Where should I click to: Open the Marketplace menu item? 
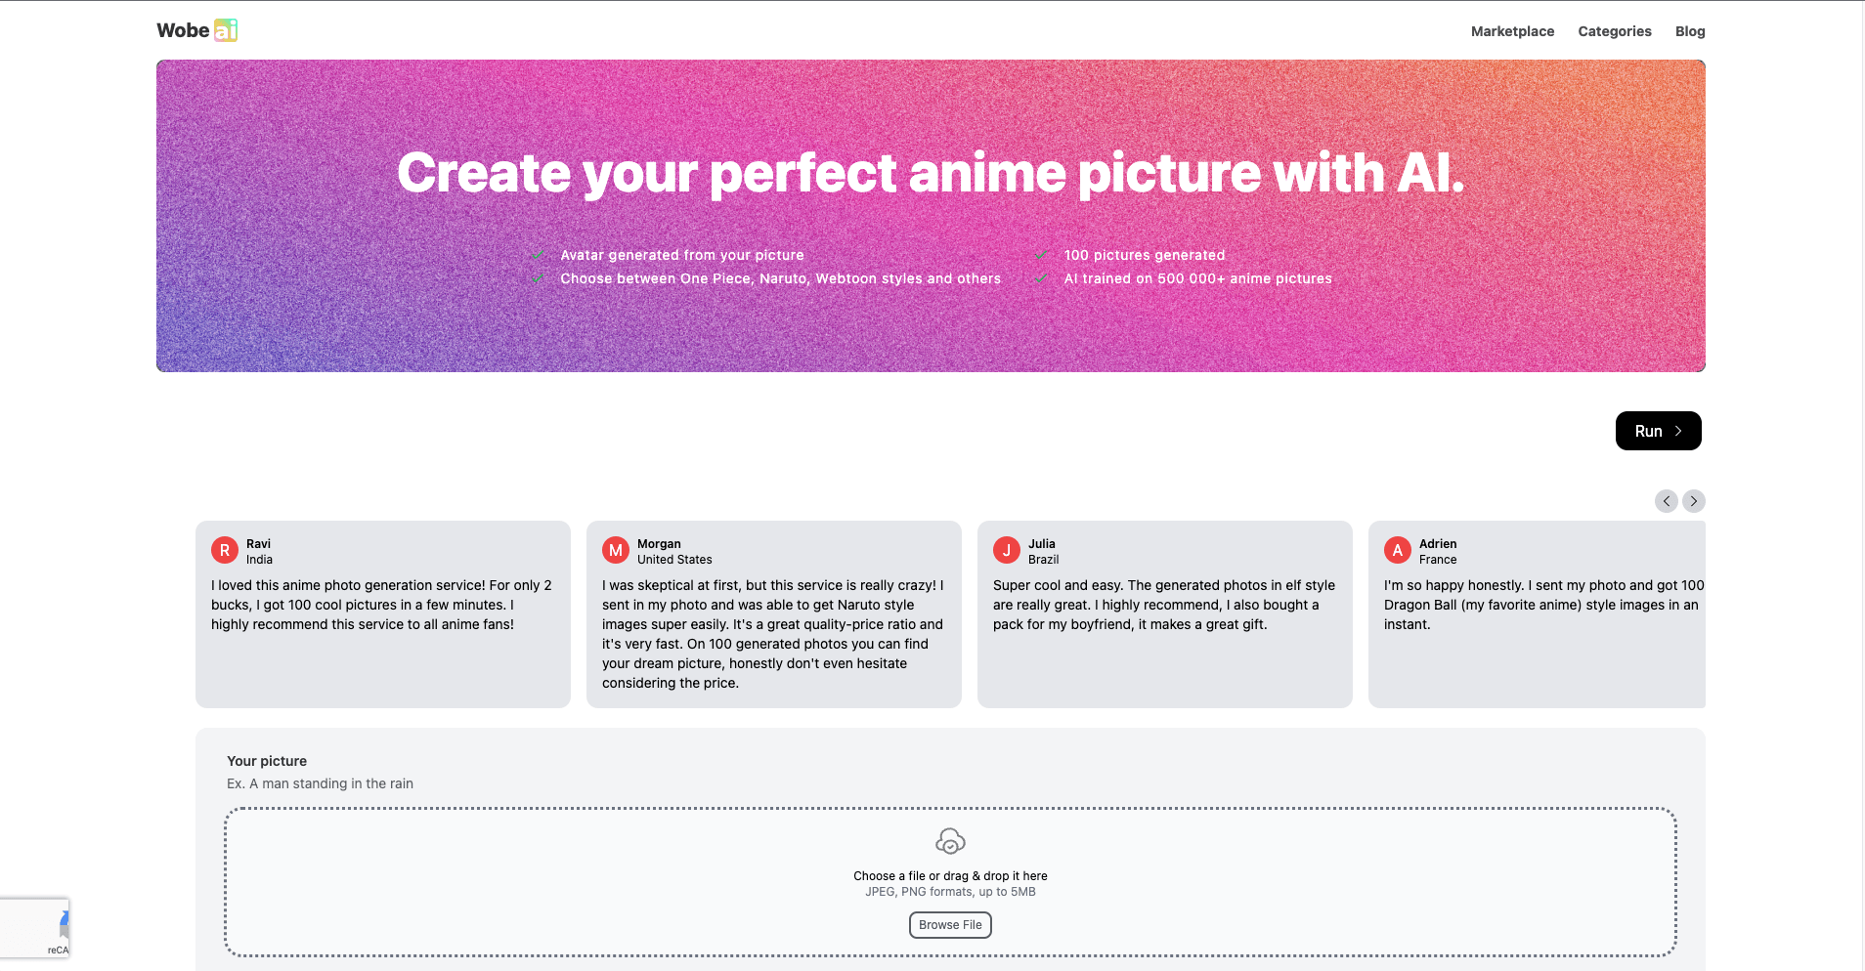tap(1511, 30)
